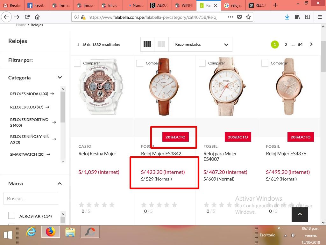The image size is (326, 245).
Task: Open the volume speaker tray icon
Action: [293, 235]
